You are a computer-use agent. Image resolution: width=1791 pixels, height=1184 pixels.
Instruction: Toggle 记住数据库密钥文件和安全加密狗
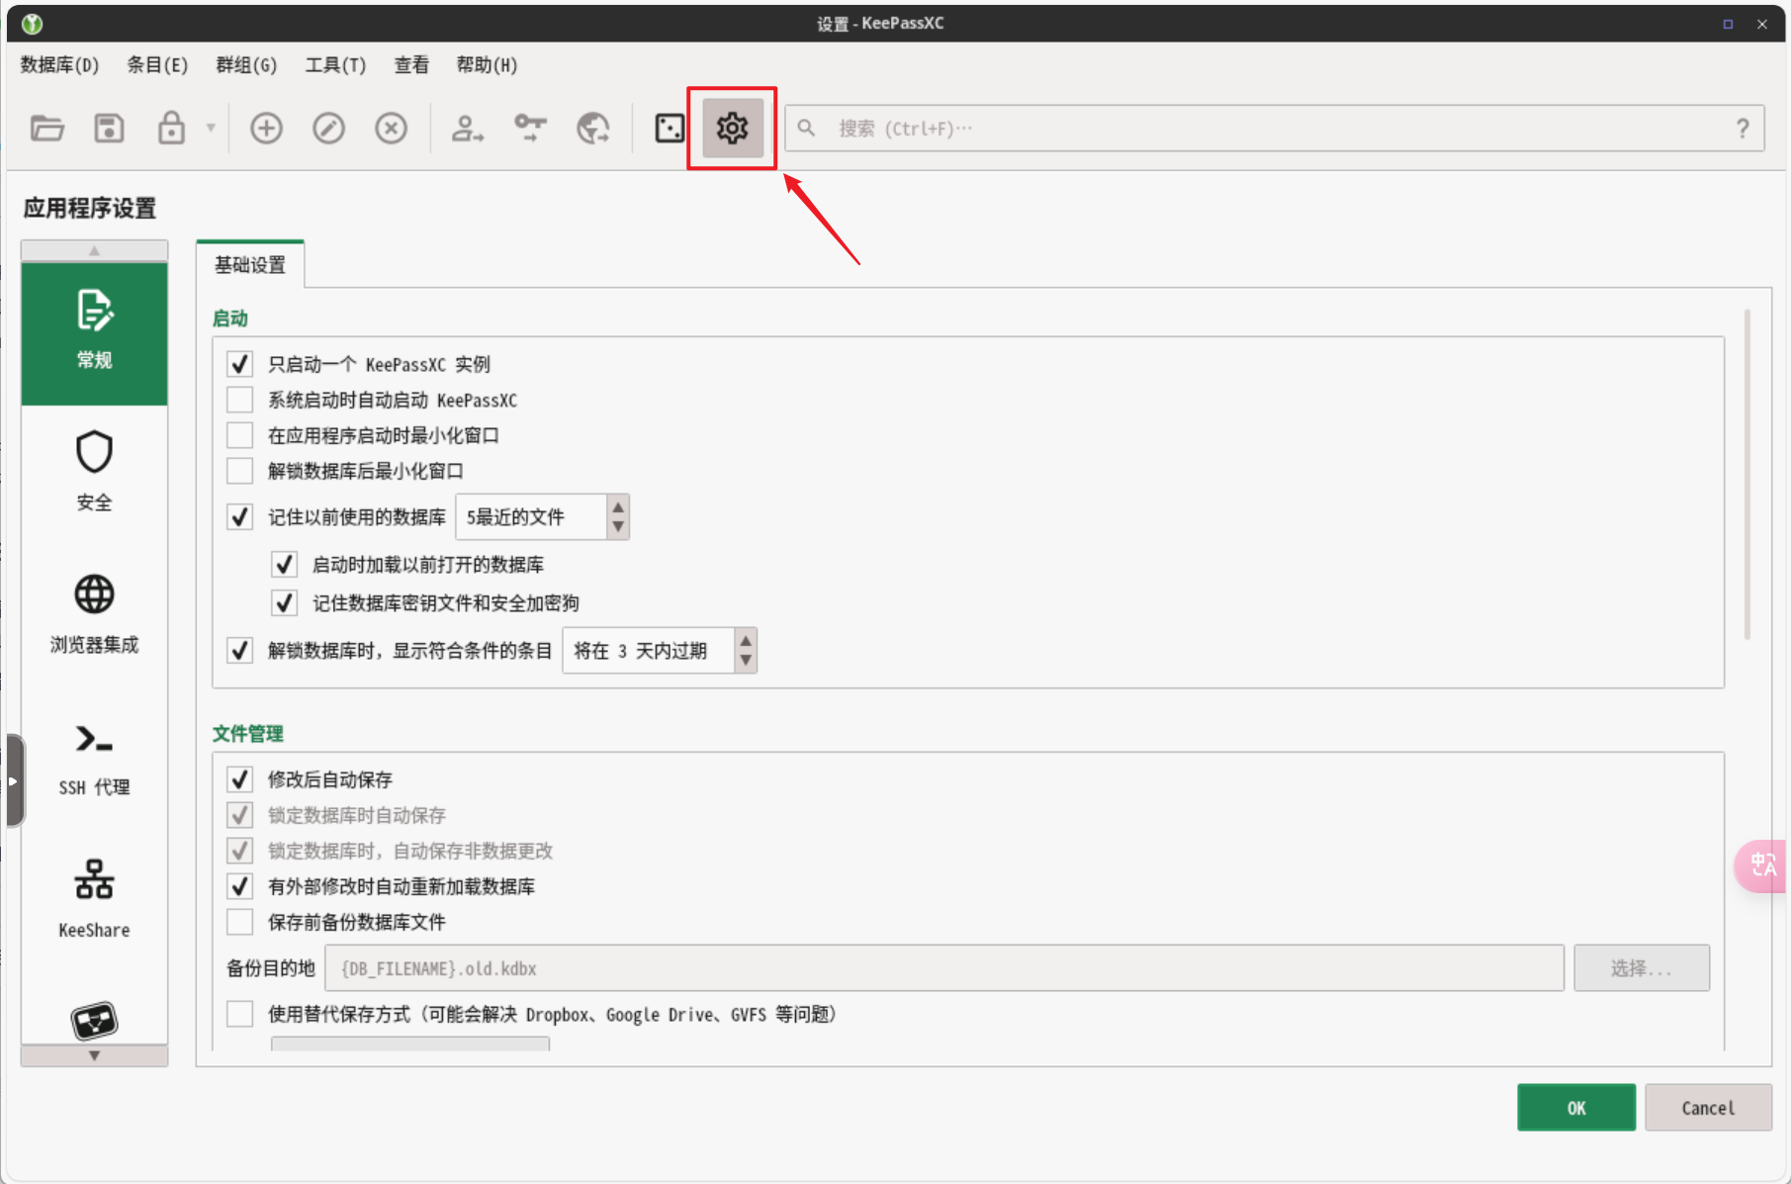[284, 602]
